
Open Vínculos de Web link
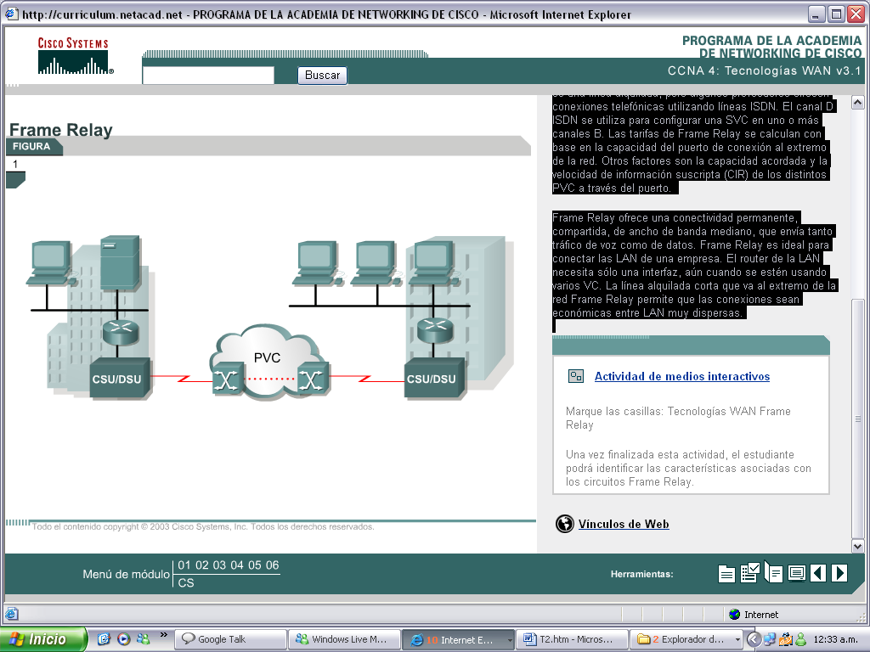click(x=624, y=524)
